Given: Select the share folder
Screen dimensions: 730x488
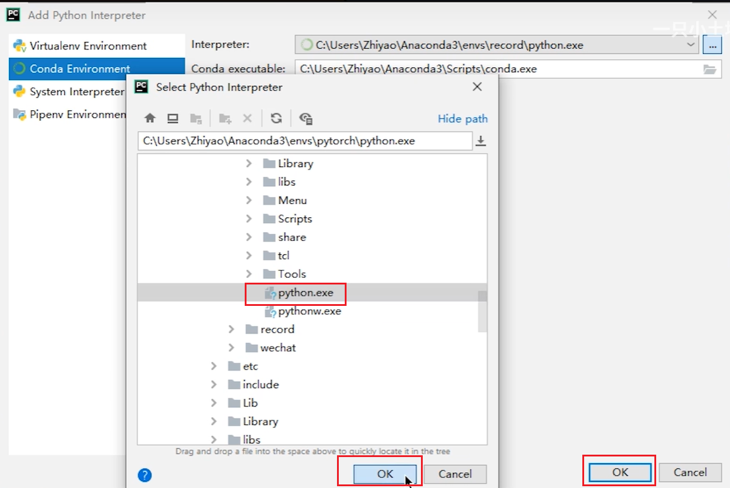Looking at the screenshot, I should 285,237.
